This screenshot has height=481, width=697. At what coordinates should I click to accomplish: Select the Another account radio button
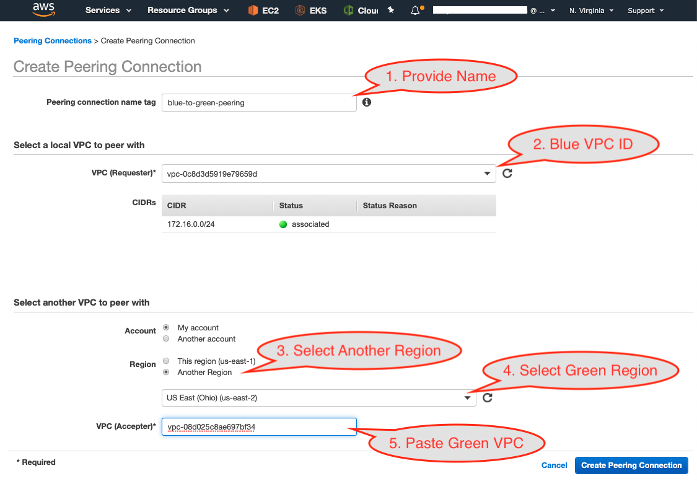click(165, 338)
